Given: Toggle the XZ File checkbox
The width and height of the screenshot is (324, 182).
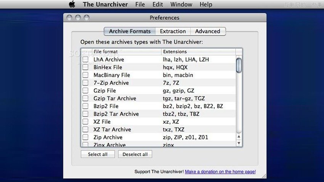Looking at the screenshot, I should click(x=85, y=121).
